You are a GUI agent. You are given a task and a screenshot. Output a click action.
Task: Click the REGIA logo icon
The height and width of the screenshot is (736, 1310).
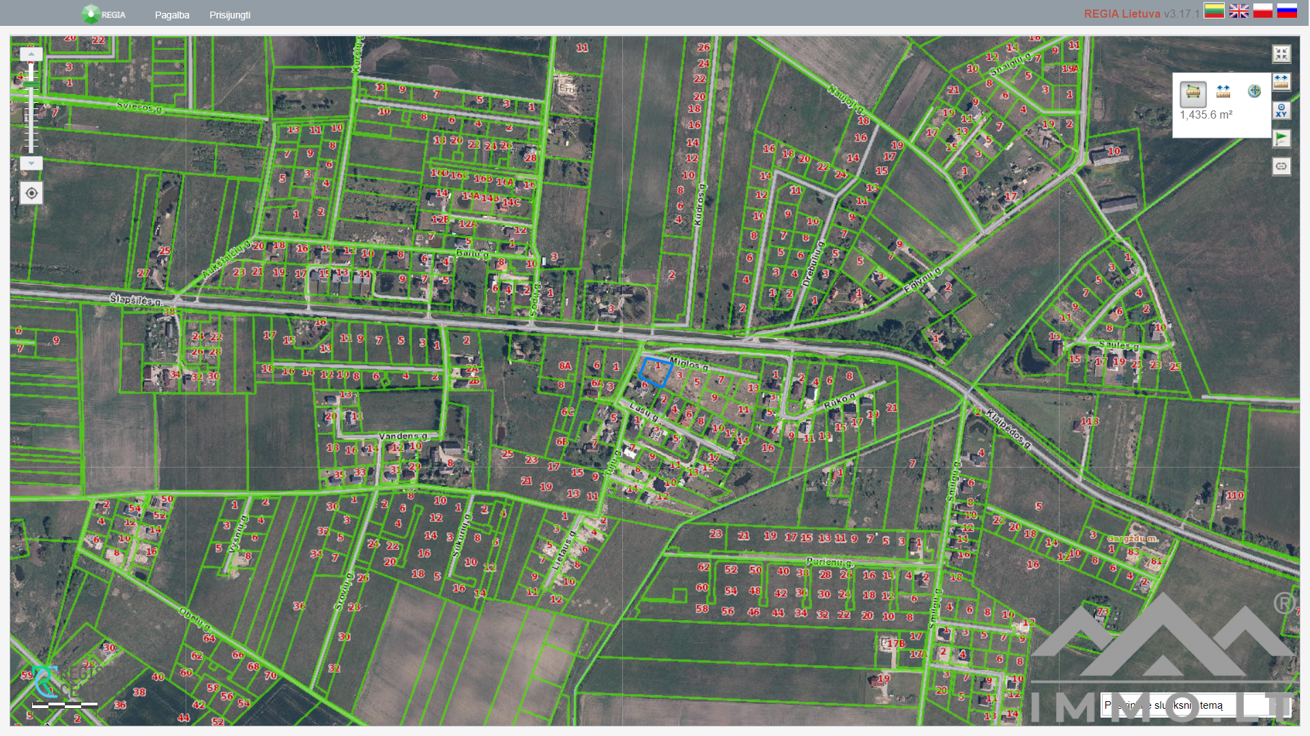[x=90, y=14]
